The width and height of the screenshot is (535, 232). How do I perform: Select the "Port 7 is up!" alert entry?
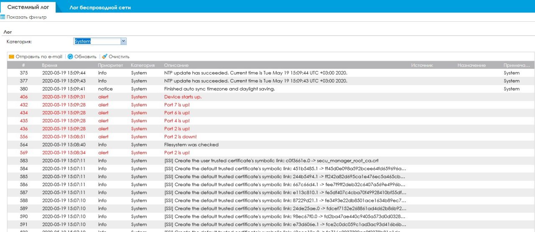pos(177,105)
